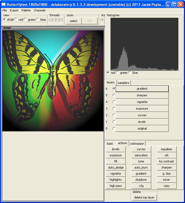The image size is (185, 203).
Task: Select view radio for original layer 0
Action: [x=114, y=128]
